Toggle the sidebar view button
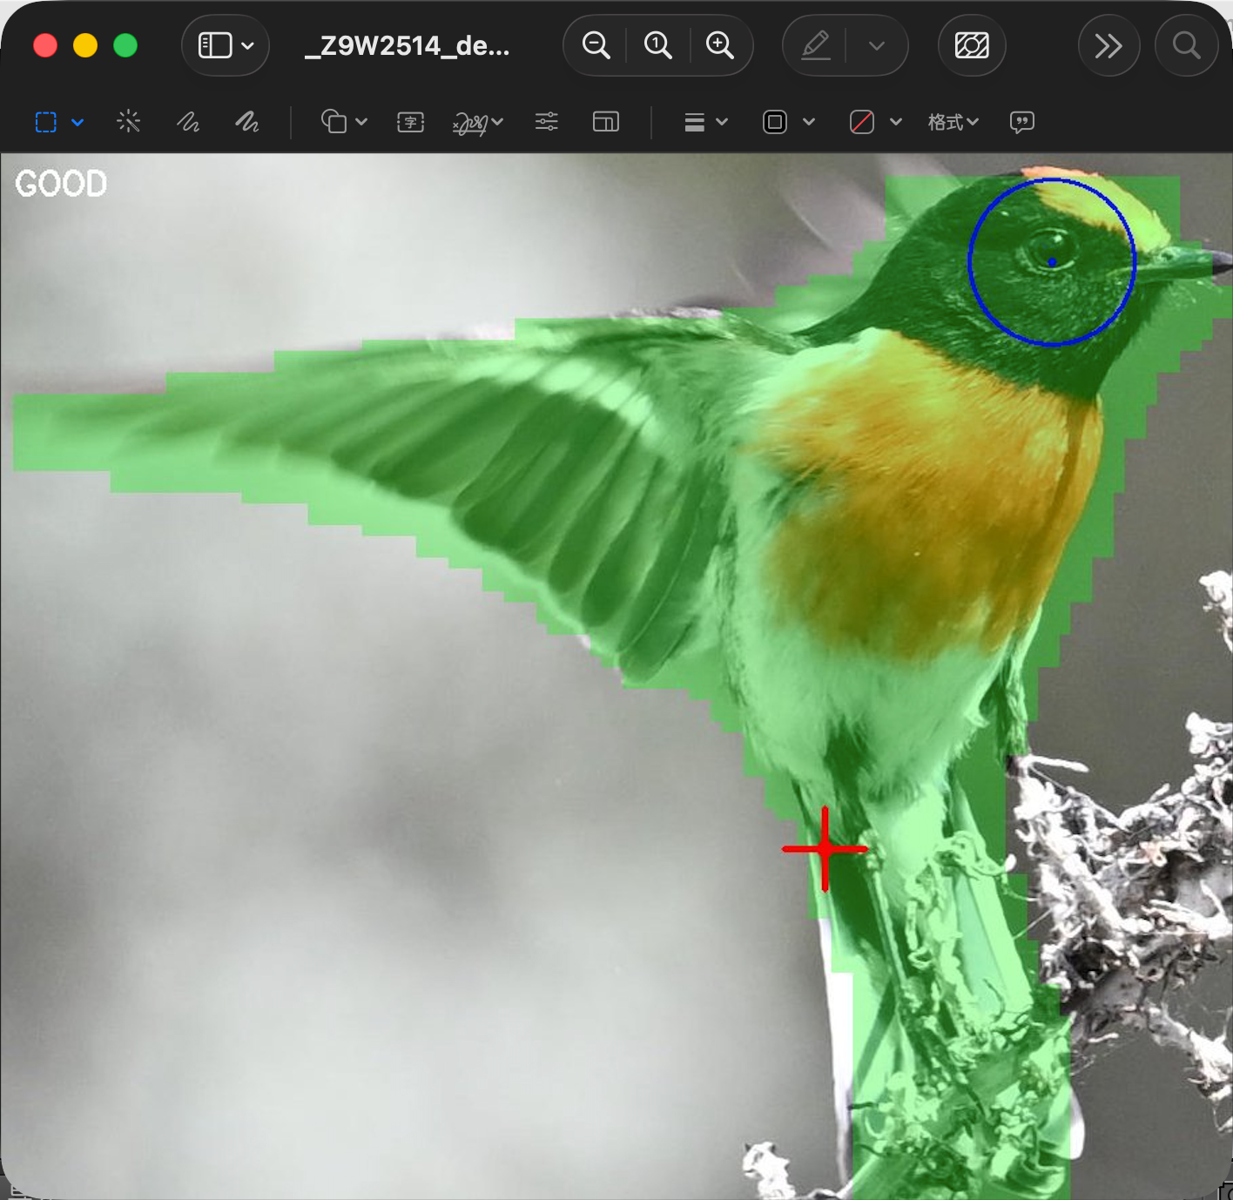The image size is (1233, 1200). (215, 45)
